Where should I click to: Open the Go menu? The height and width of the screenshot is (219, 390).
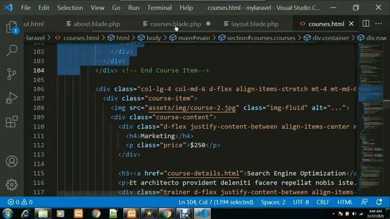(x=116, y=8)
